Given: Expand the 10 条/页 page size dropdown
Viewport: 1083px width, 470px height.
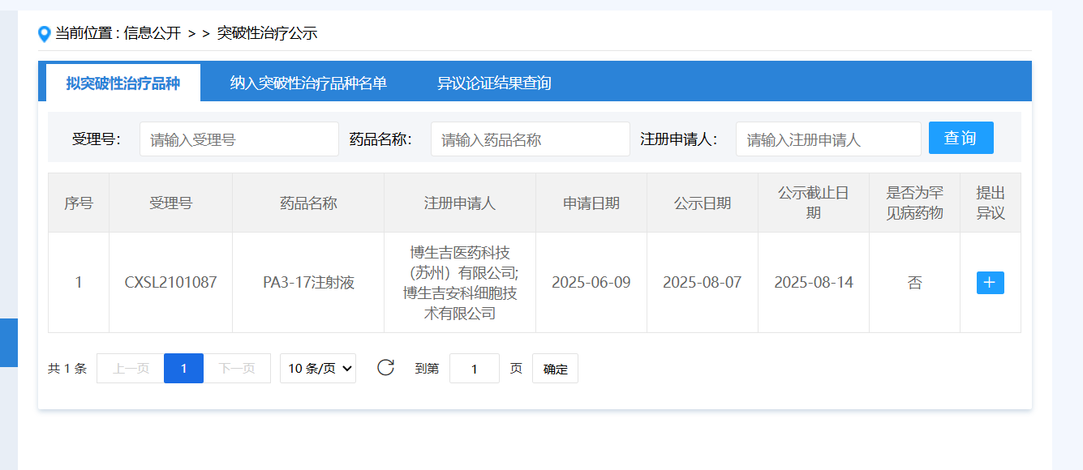Looking at the screenshot, I should [318, 369].
